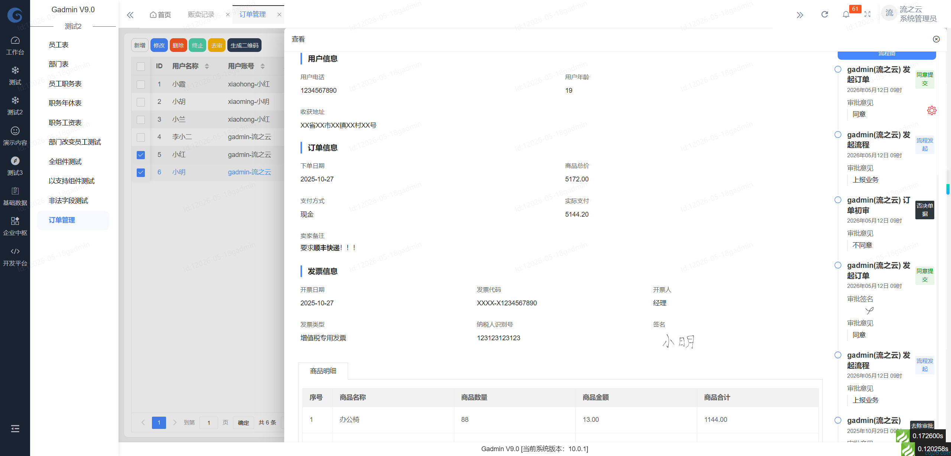
Task: Open the 测试3 compass icon
Action: (15, 161)
